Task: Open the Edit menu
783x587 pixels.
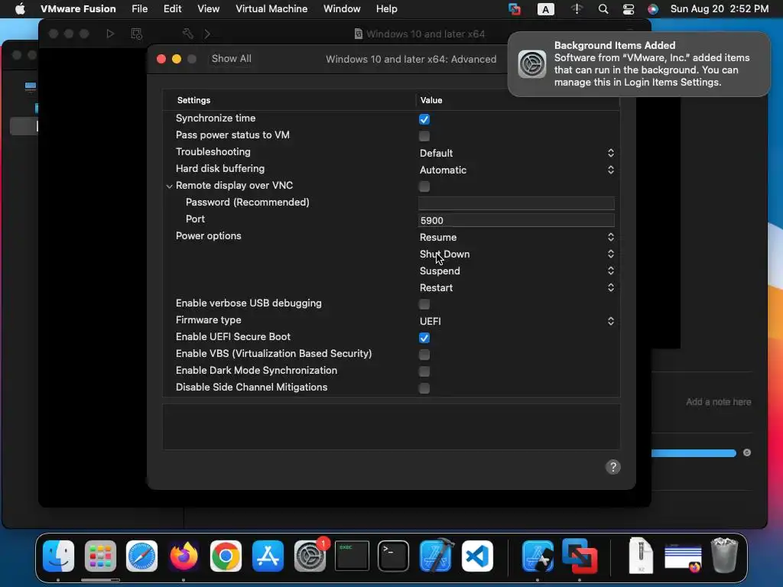Action: tap(172, 9)
